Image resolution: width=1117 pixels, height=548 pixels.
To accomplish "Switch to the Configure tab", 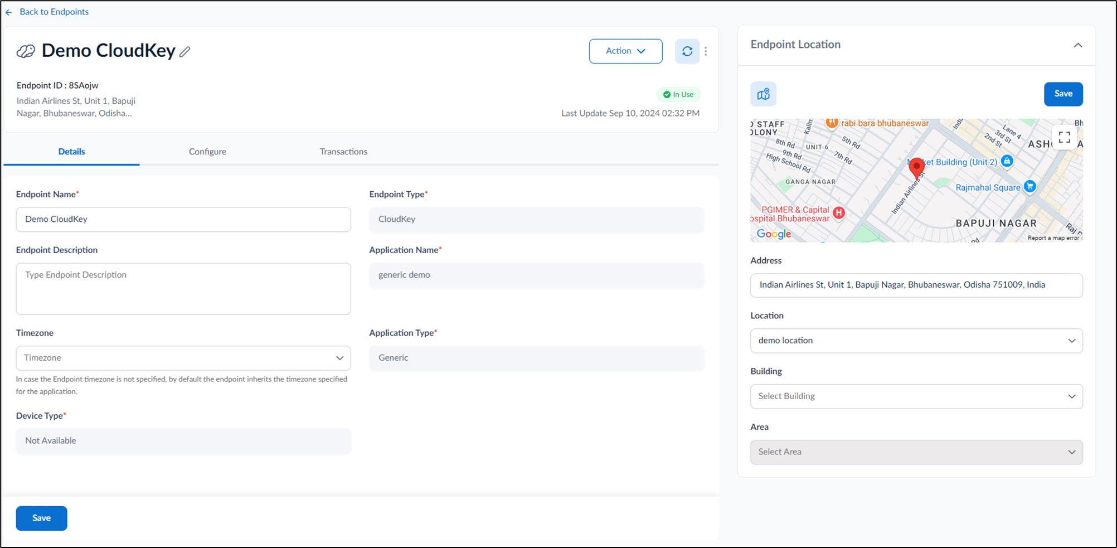I will click(207, 152).
